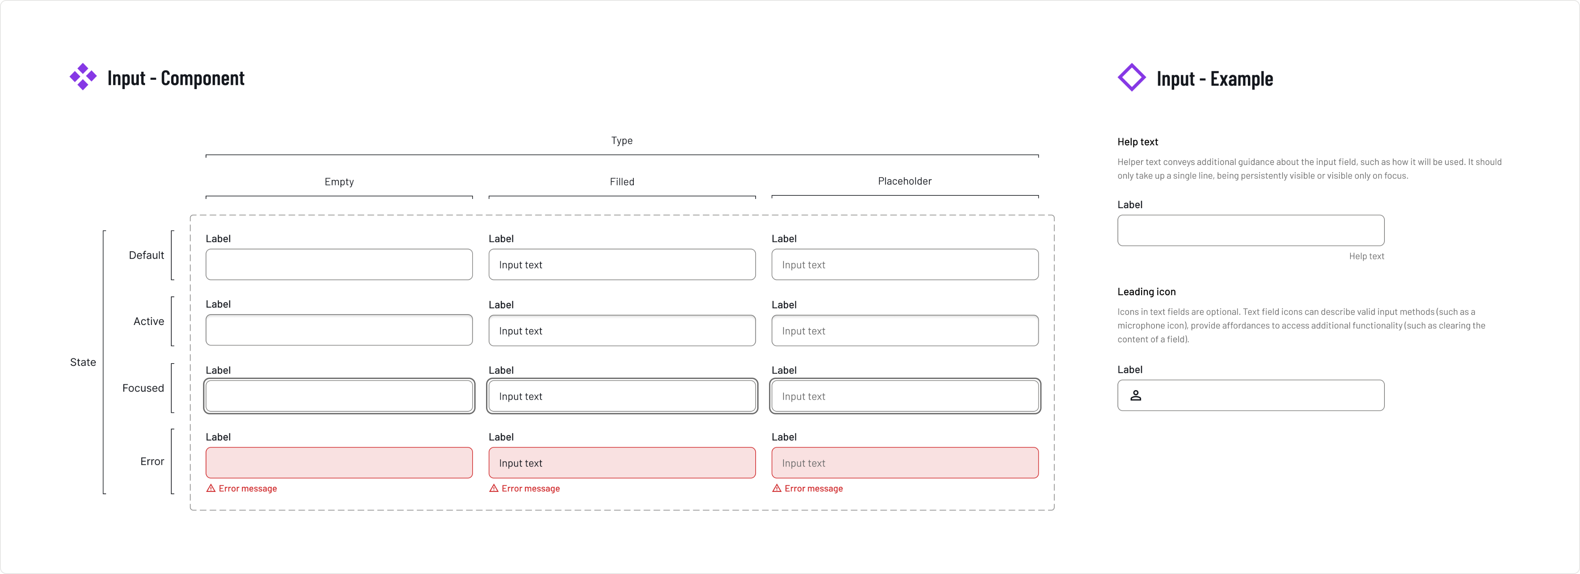Select the Filled input in the Default row
The image size is (1580, 574).
(x=621, y=264)
